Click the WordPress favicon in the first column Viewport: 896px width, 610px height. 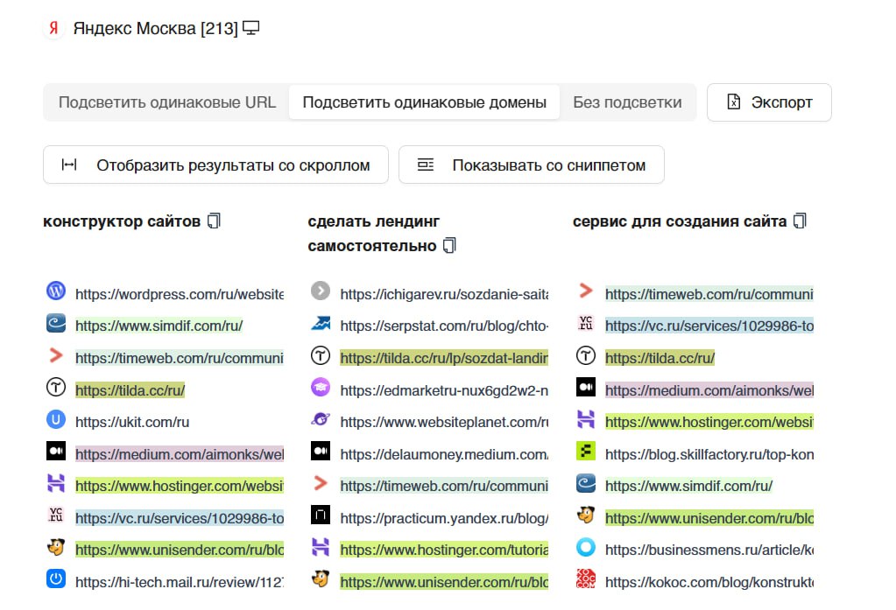pos(56,291)
